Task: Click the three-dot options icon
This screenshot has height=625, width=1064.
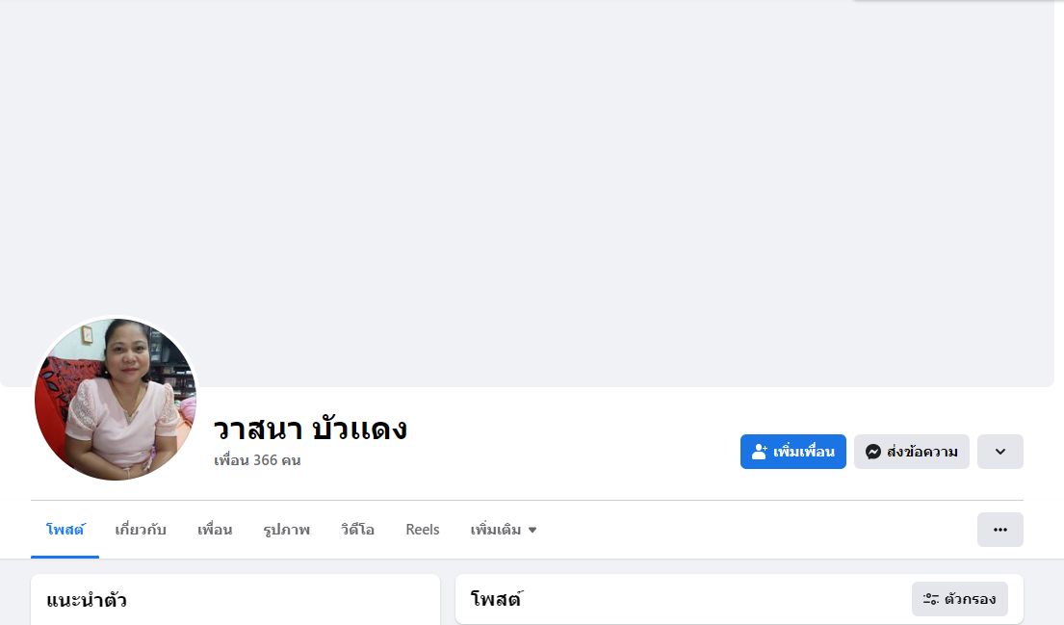Action: tap(999, 530)
